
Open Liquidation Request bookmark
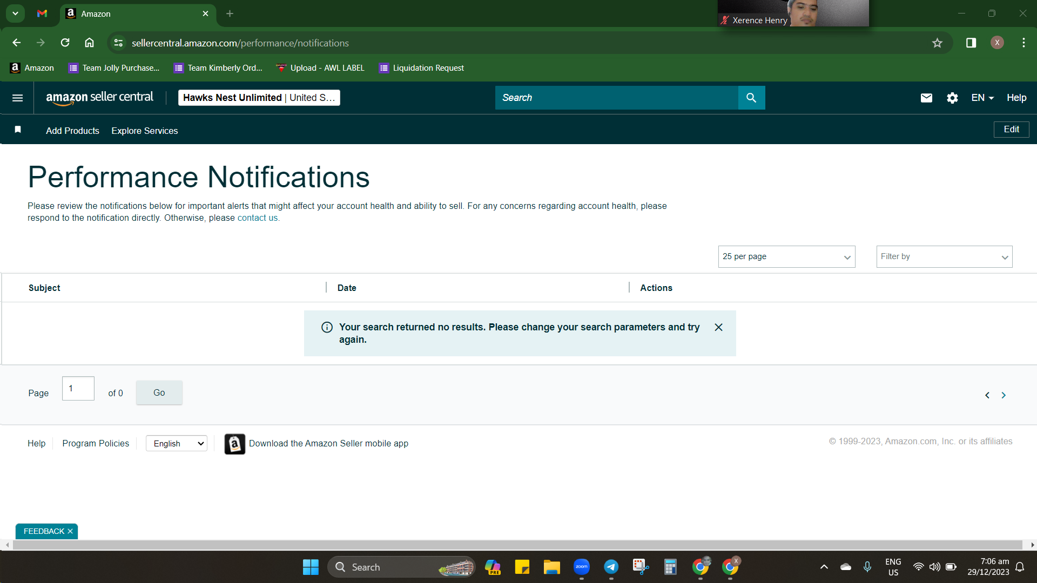point(422,68)
